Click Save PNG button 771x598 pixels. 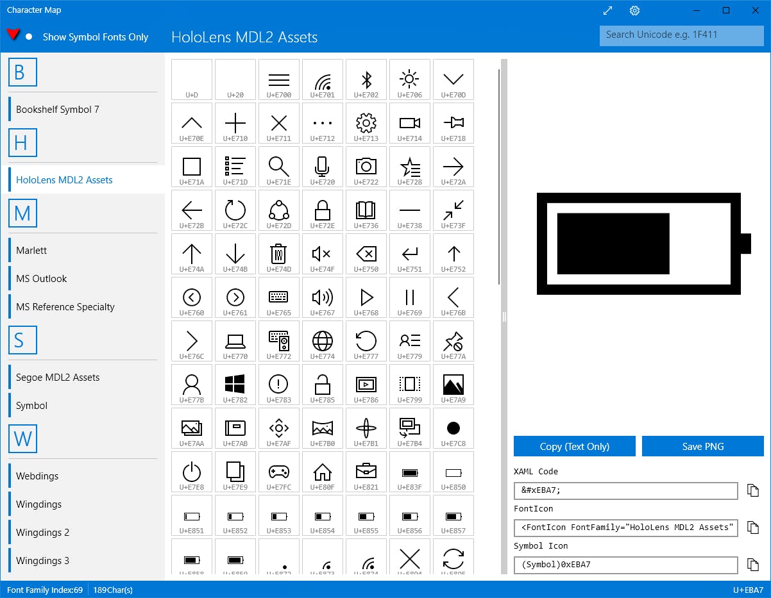tap(703, 446)
